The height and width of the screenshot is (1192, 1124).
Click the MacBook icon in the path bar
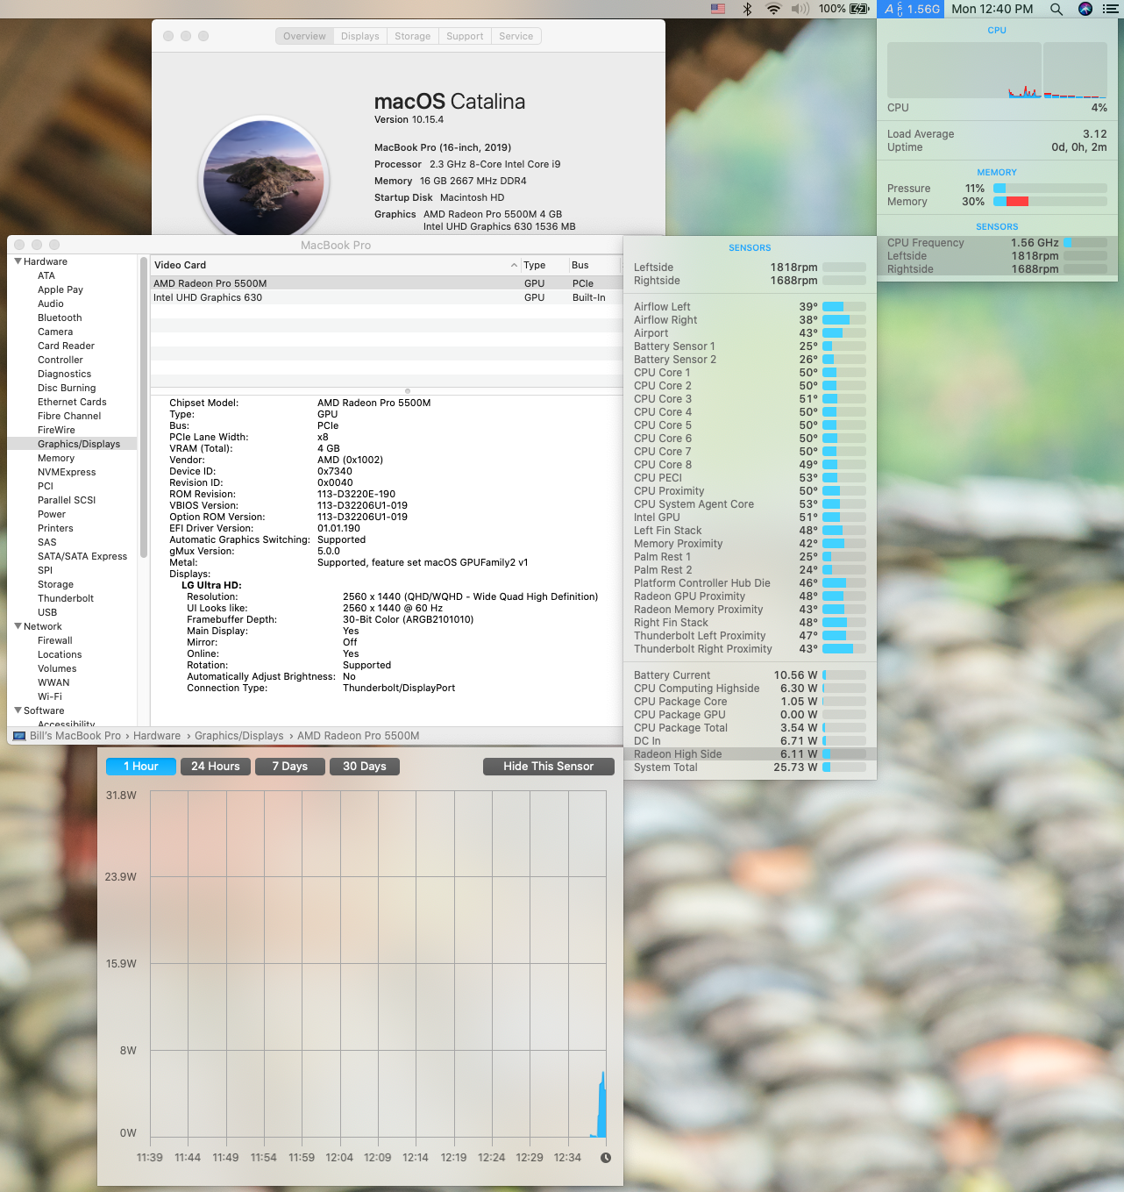pos(19,736)
